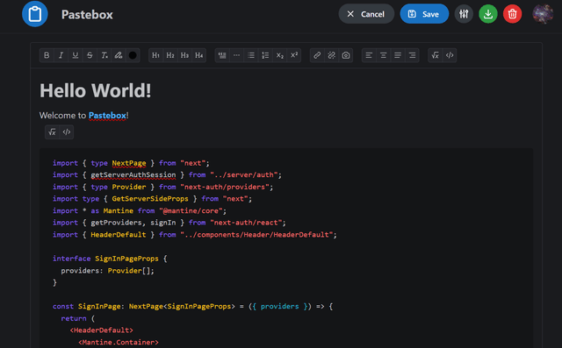
Task: Click the Save button
Action: [x=424, y=14]
